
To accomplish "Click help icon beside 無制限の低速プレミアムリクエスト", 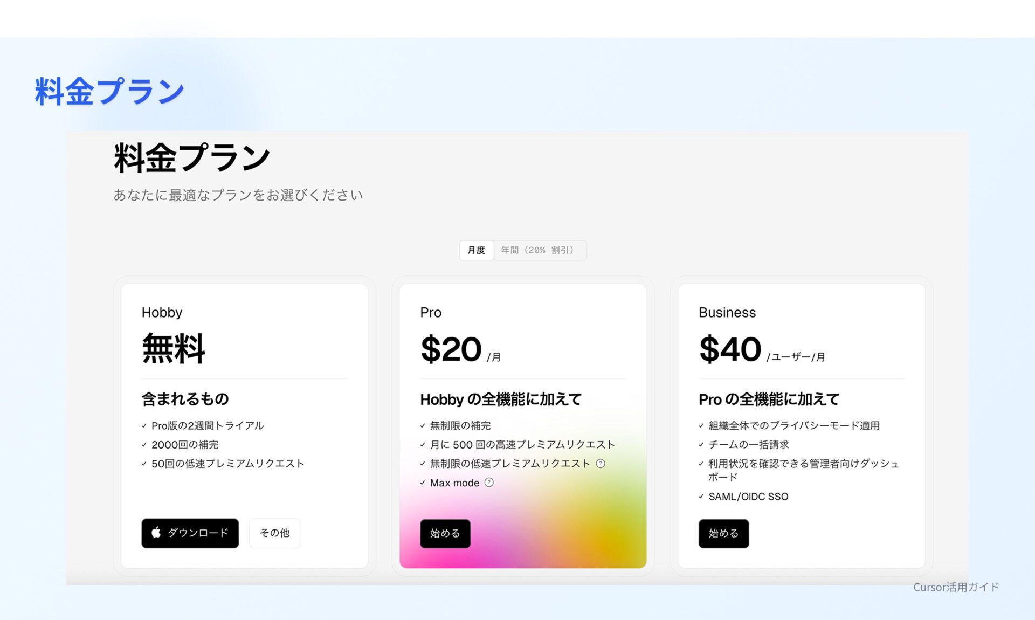I will (601, 464).
